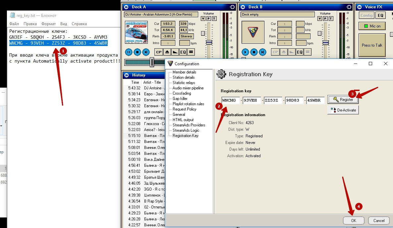Open the EQ on Deck B
393x228 pixels.
(x=300, y=52)
